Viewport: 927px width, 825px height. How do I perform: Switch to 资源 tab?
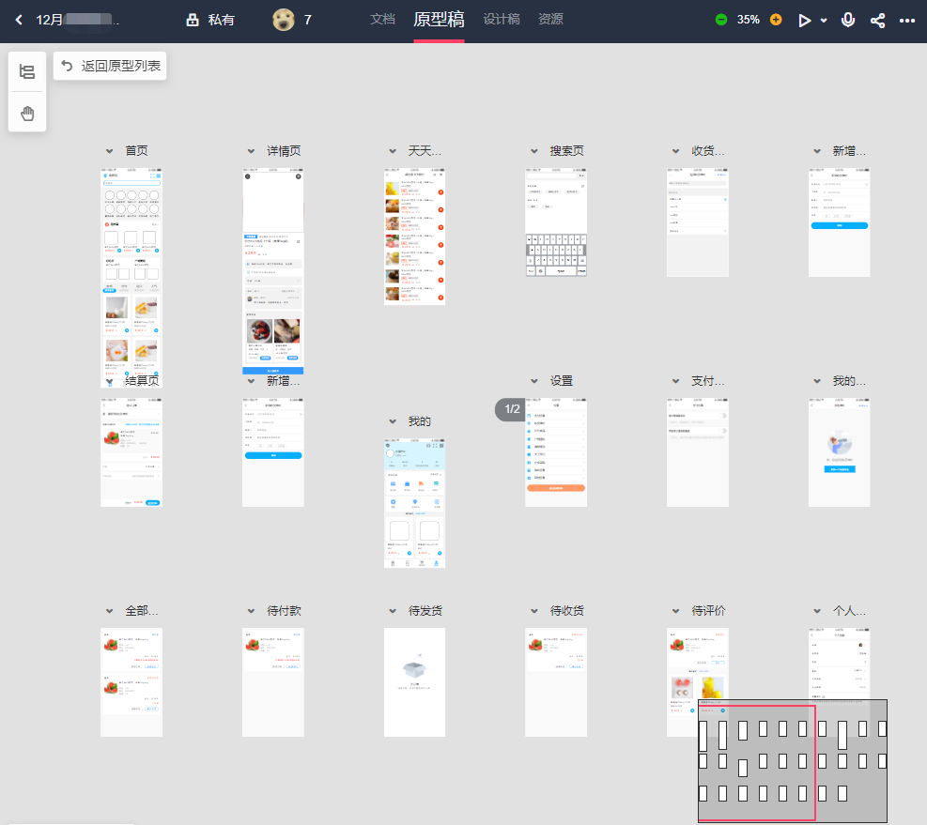point(550,20)
